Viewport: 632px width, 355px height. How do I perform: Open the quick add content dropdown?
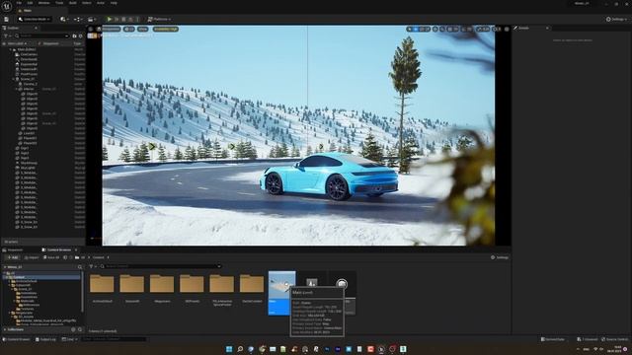[x=63, y=19]
